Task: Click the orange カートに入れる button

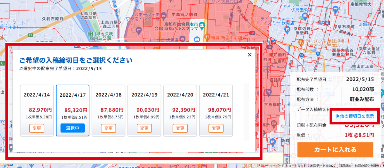Action: (335, 150)
